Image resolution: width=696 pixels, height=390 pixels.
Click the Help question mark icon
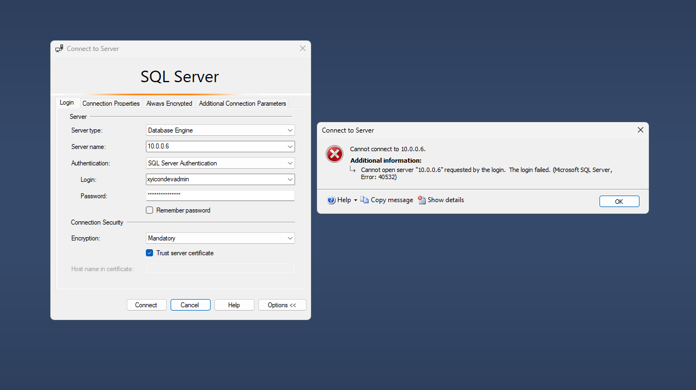click(x=331, y=200)
